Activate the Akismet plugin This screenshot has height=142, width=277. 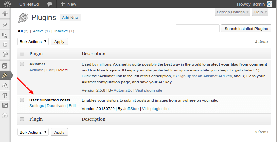pyautogui.click(x=36, y=70)
